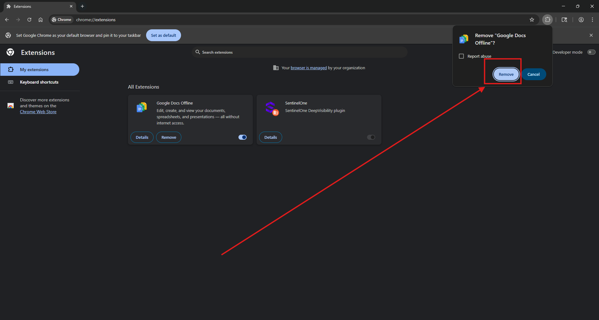The image size is (599, 320).
Task: Open Details for Google Docs Offline
Action: (x=142, y=137)
